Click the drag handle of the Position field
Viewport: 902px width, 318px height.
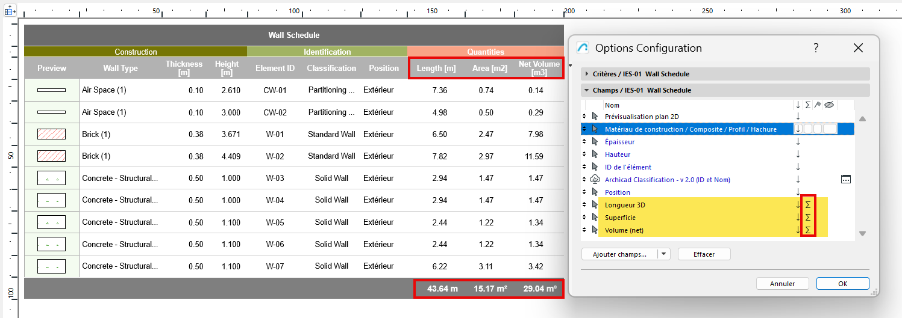[584, 192]
